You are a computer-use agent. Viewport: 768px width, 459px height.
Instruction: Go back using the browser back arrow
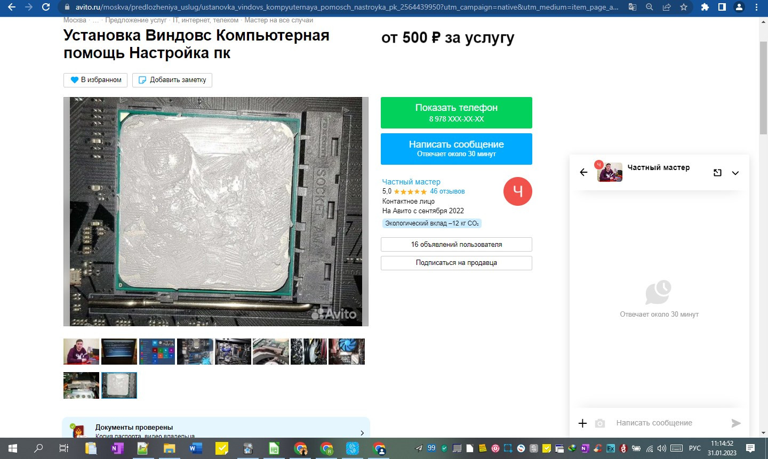pyautogui.click(x=11, y=7)
